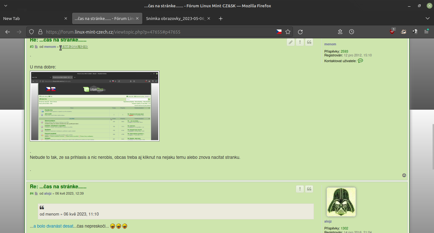Report menom's post with exclamation icon

(x=300, y=42)
